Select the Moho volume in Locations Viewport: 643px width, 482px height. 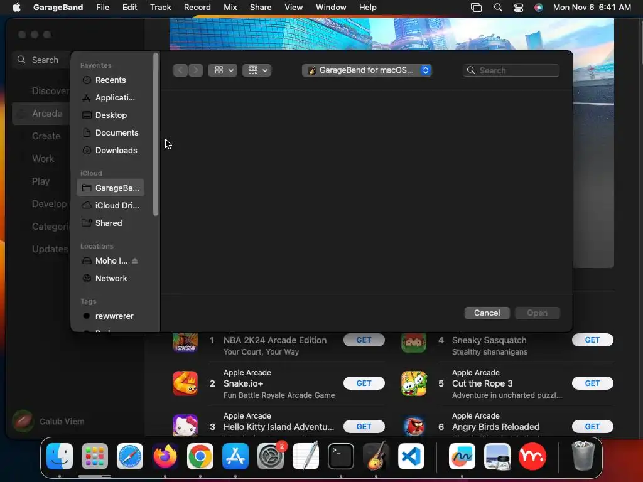coord(105,260)
